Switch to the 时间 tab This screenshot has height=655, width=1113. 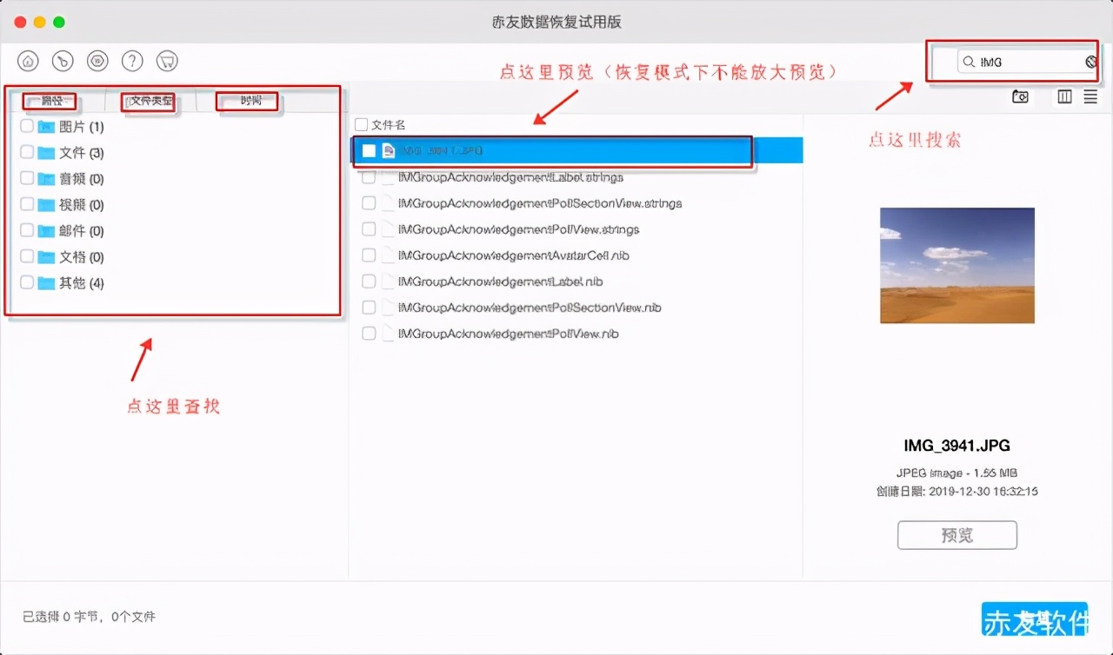246,101
